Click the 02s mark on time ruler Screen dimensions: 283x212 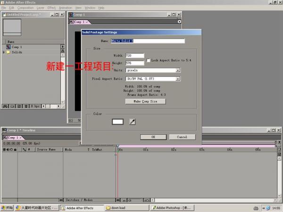click(x=174, y=149)
